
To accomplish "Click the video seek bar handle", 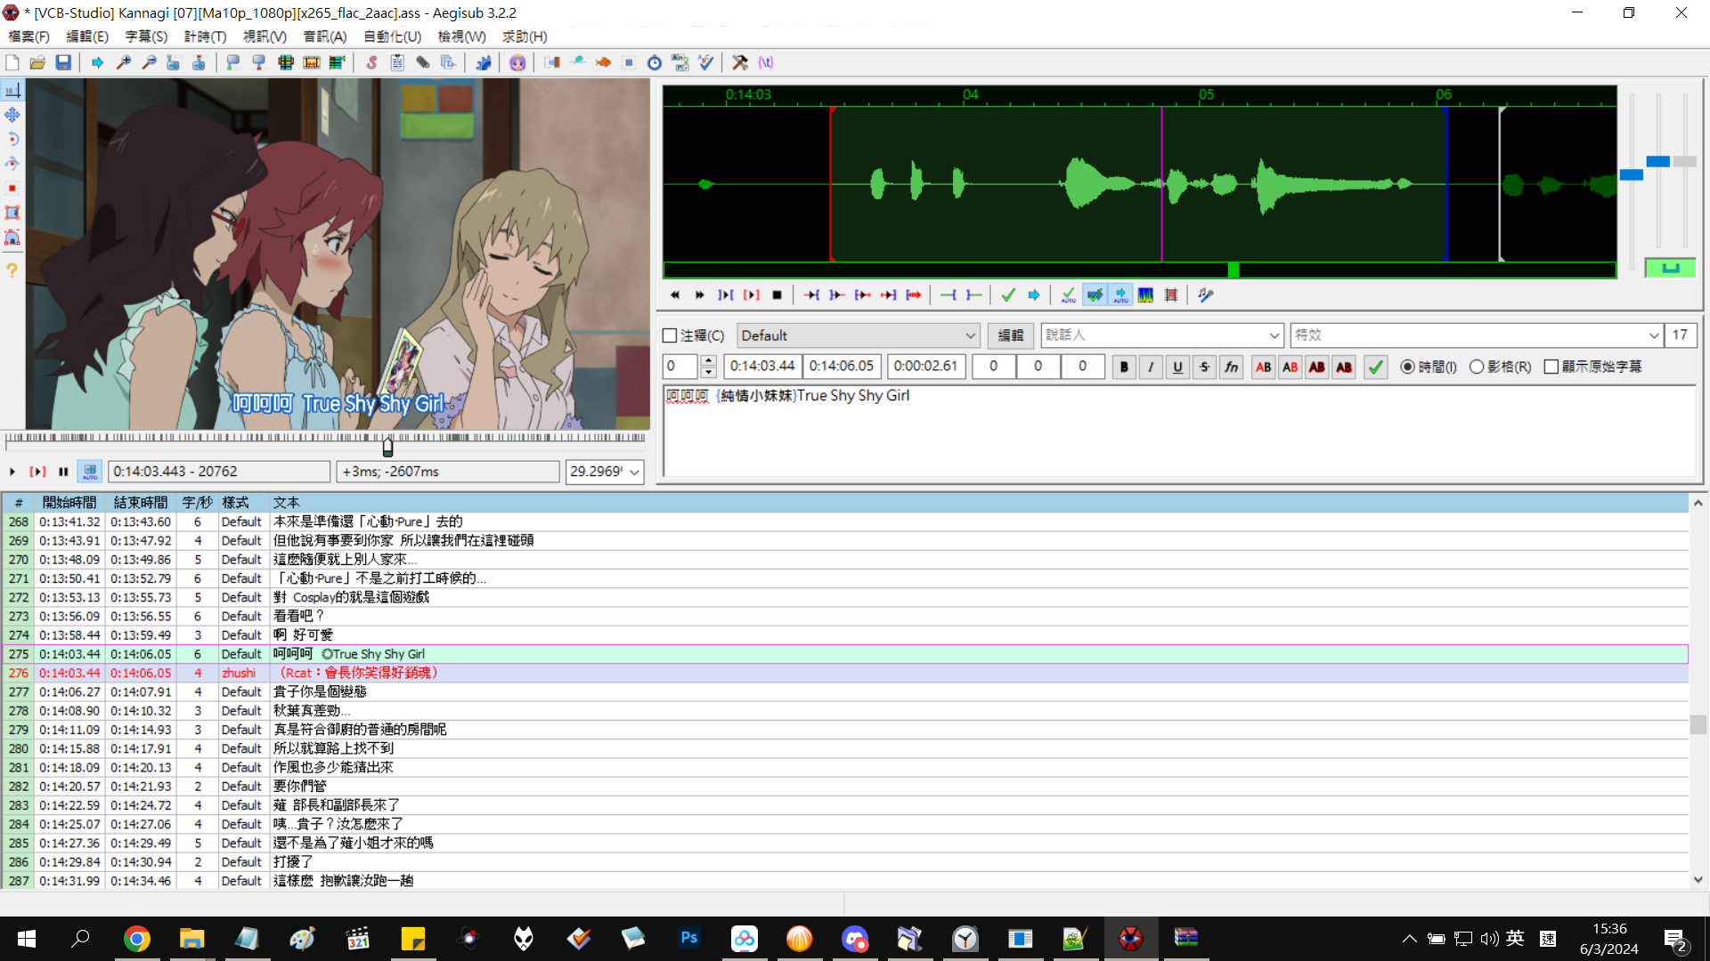I will point(387,446).
